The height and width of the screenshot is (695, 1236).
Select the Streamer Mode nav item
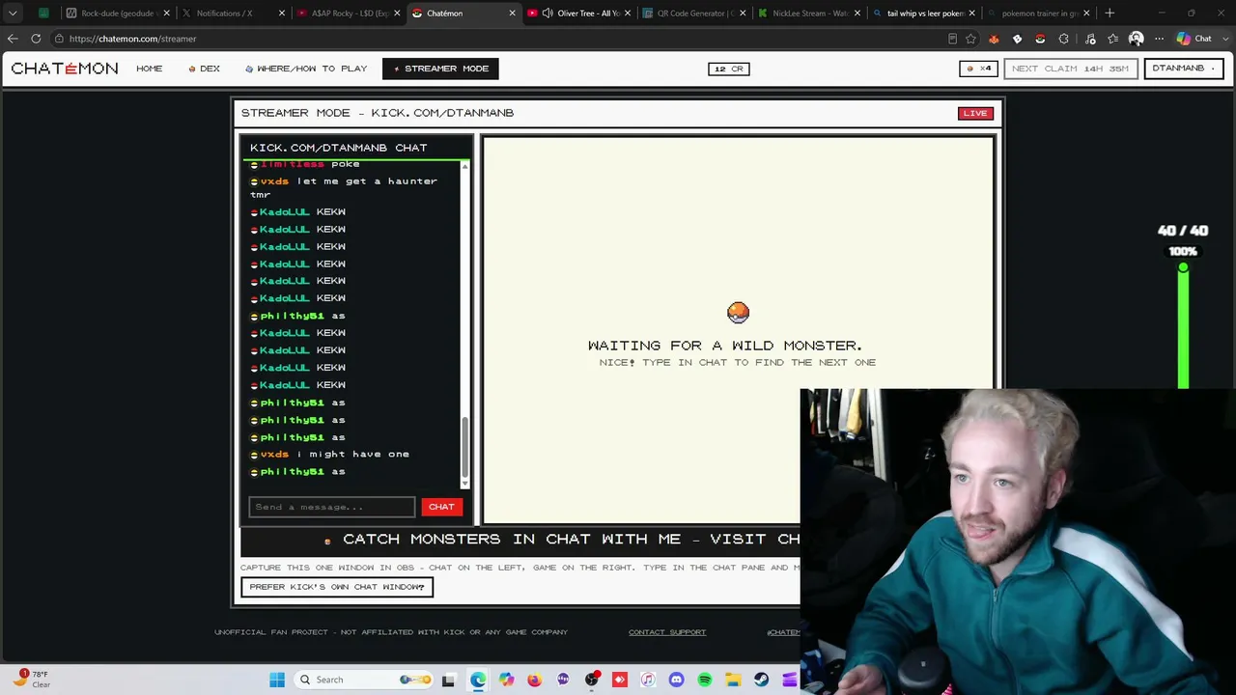(440, 69)
